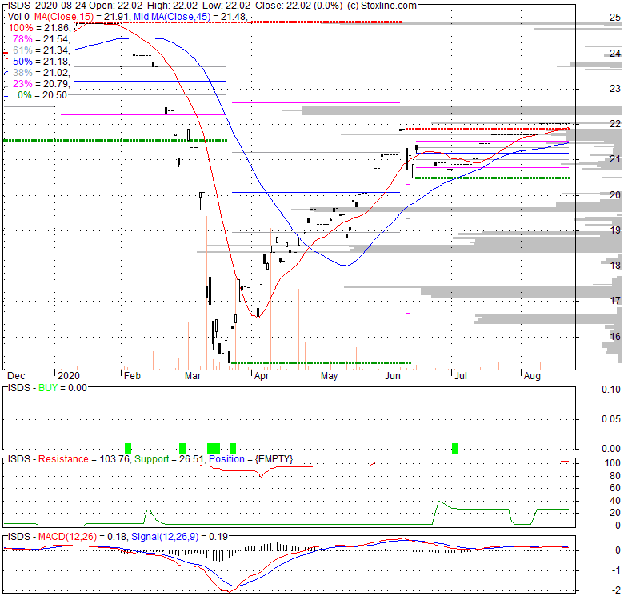Click the 60 label on resistance axis
The height and width of the screenshot is (596, 624).
point(615,488)
